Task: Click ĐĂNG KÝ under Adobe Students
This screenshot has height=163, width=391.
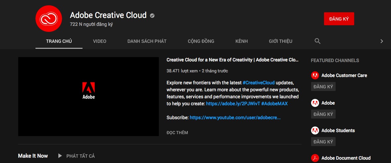Action: pos(323,141)
